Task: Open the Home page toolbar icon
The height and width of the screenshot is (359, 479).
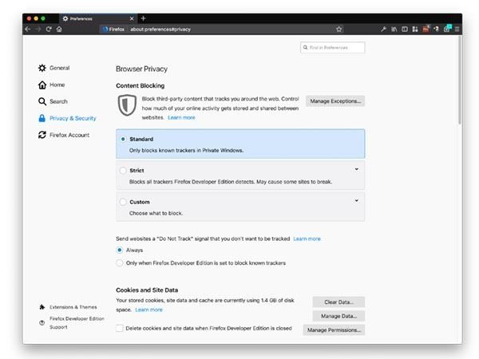Action: click(x=59, y=30)
